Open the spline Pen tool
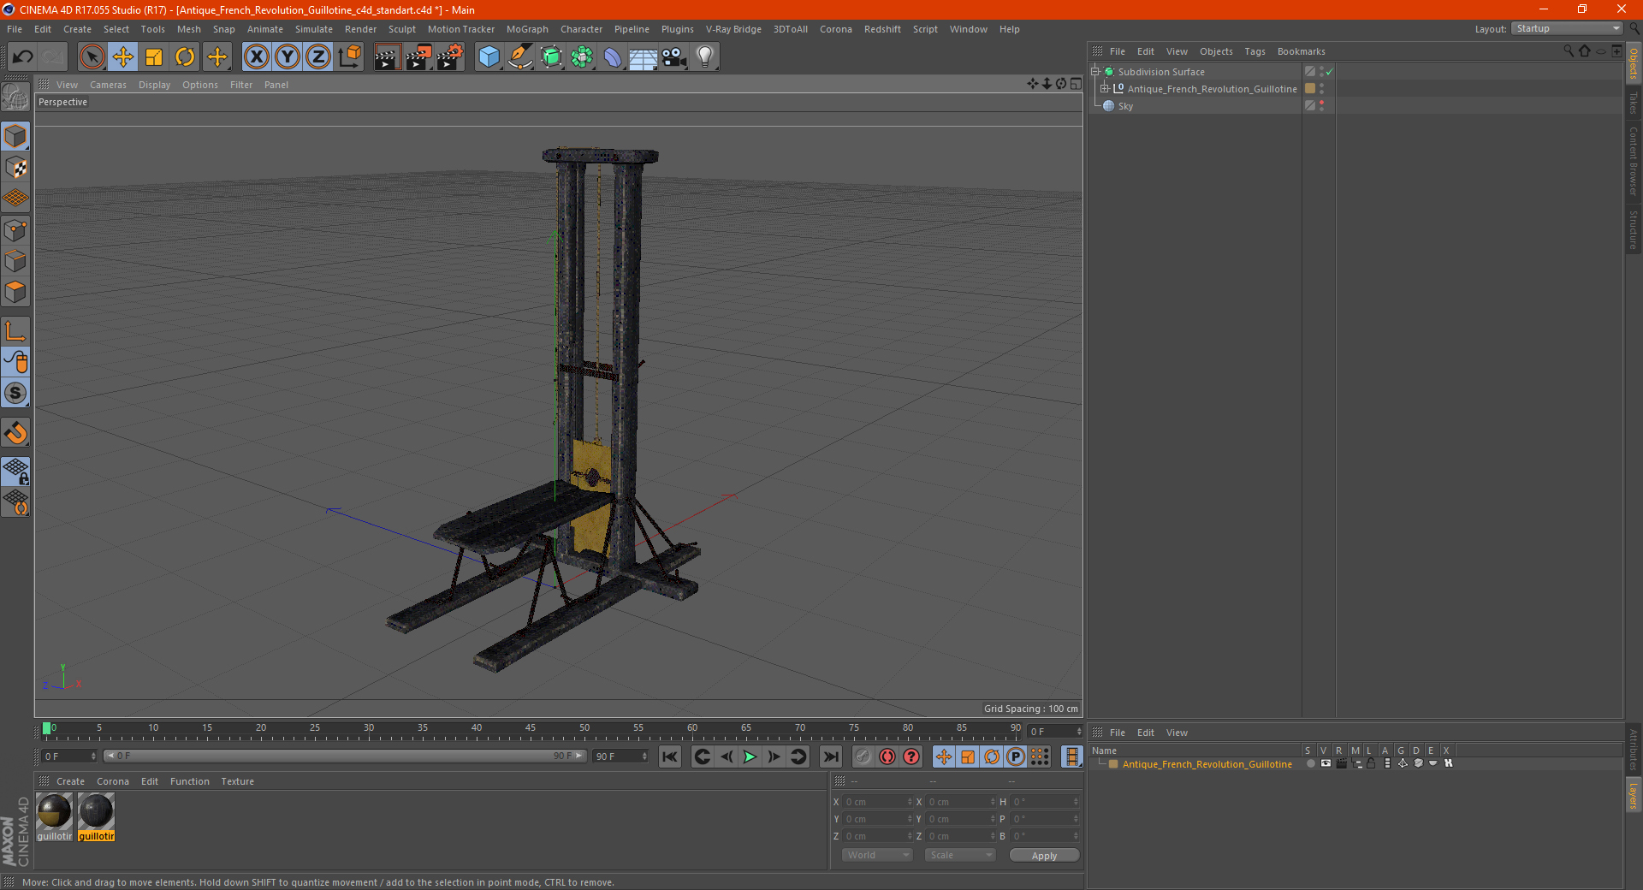The image size is (1643, 890). [519, 57]
